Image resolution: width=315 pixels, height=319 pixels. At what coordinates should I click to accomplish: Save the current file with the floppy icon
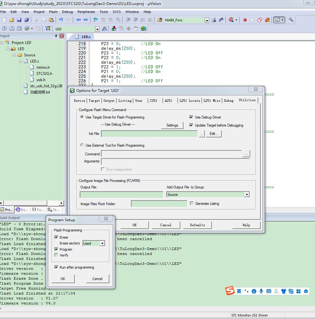click(x=19, y=20)
